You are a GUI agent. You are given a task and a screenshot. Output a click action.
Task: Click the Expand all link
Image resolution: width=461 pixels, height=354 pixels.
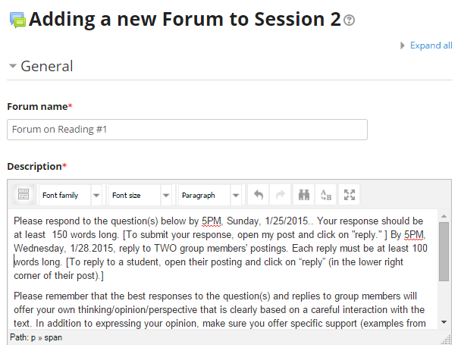point(431,45)
